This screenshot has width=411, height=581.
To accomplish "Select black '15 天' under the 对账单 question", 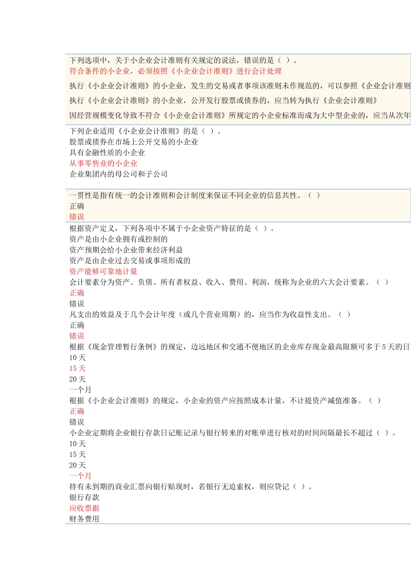I will [x=77, y=454].
